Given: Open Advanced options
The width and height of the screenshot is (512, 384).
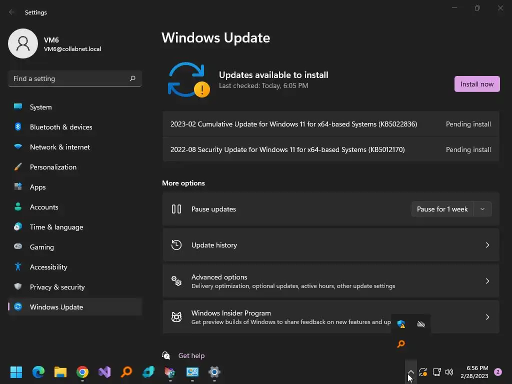Looking at the screenshot, I should point(331,281).
